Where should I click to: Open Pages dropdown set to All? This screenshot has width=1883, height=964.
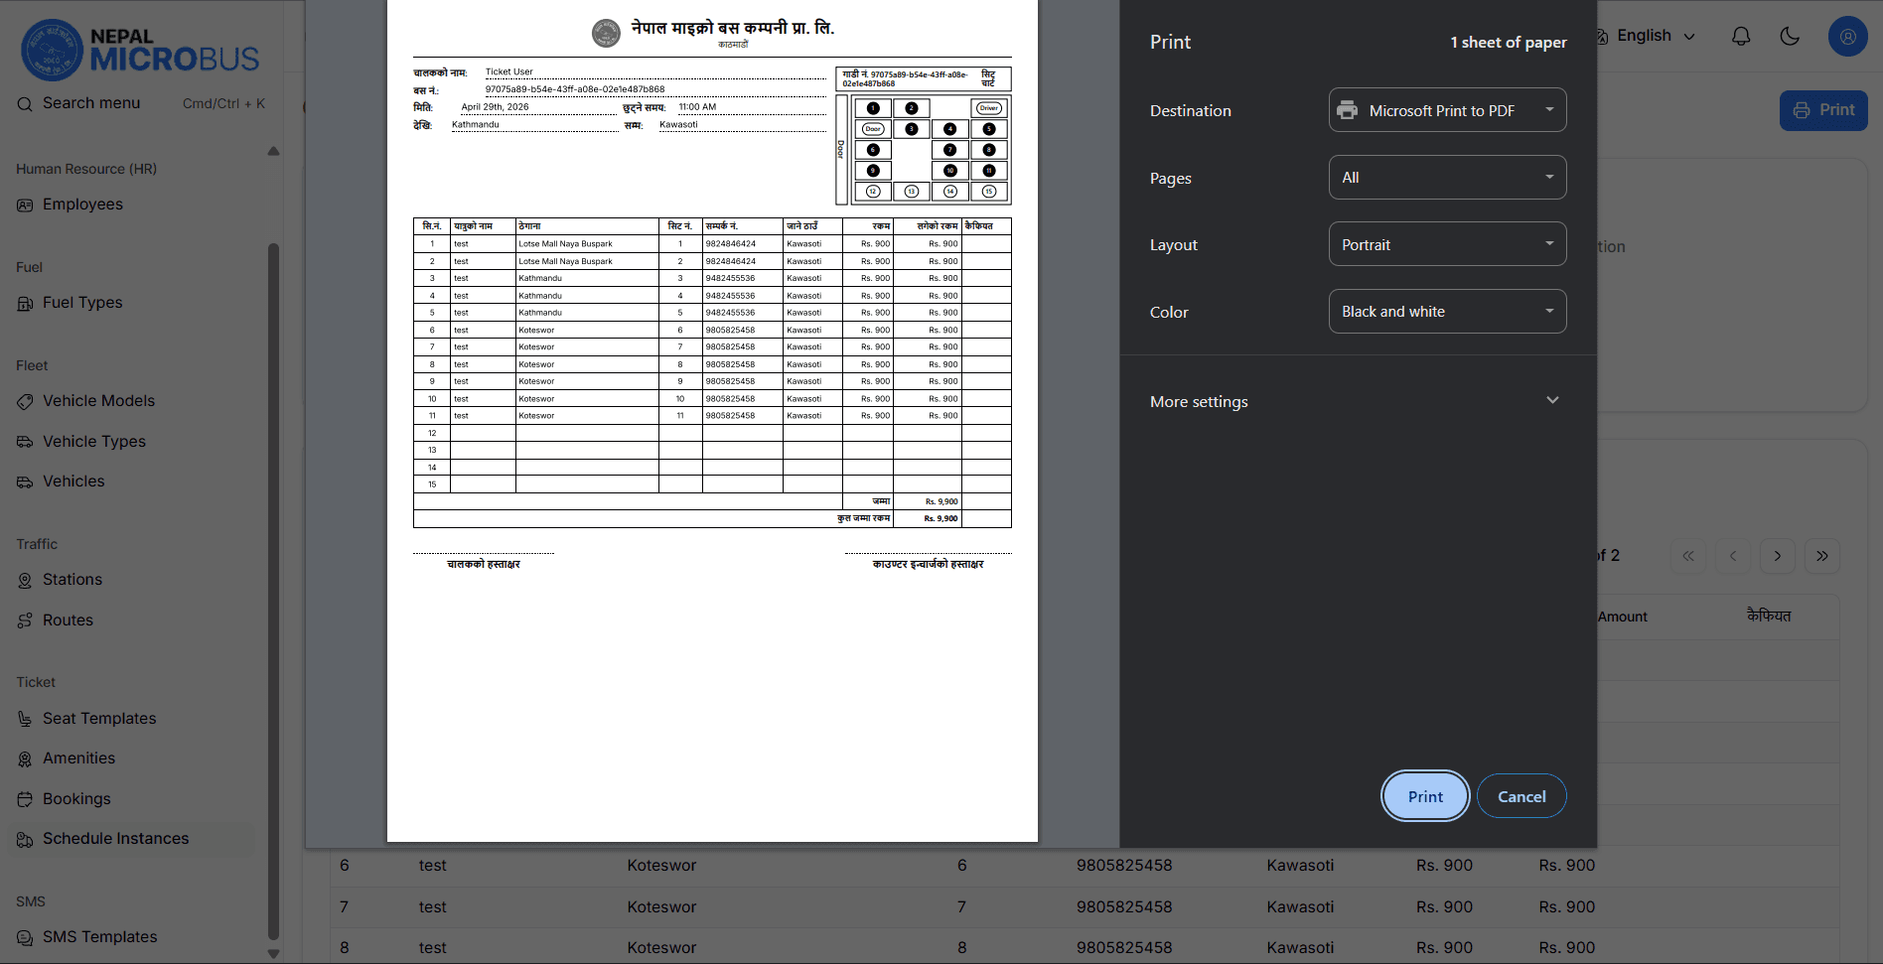[x=1447, y=178]
